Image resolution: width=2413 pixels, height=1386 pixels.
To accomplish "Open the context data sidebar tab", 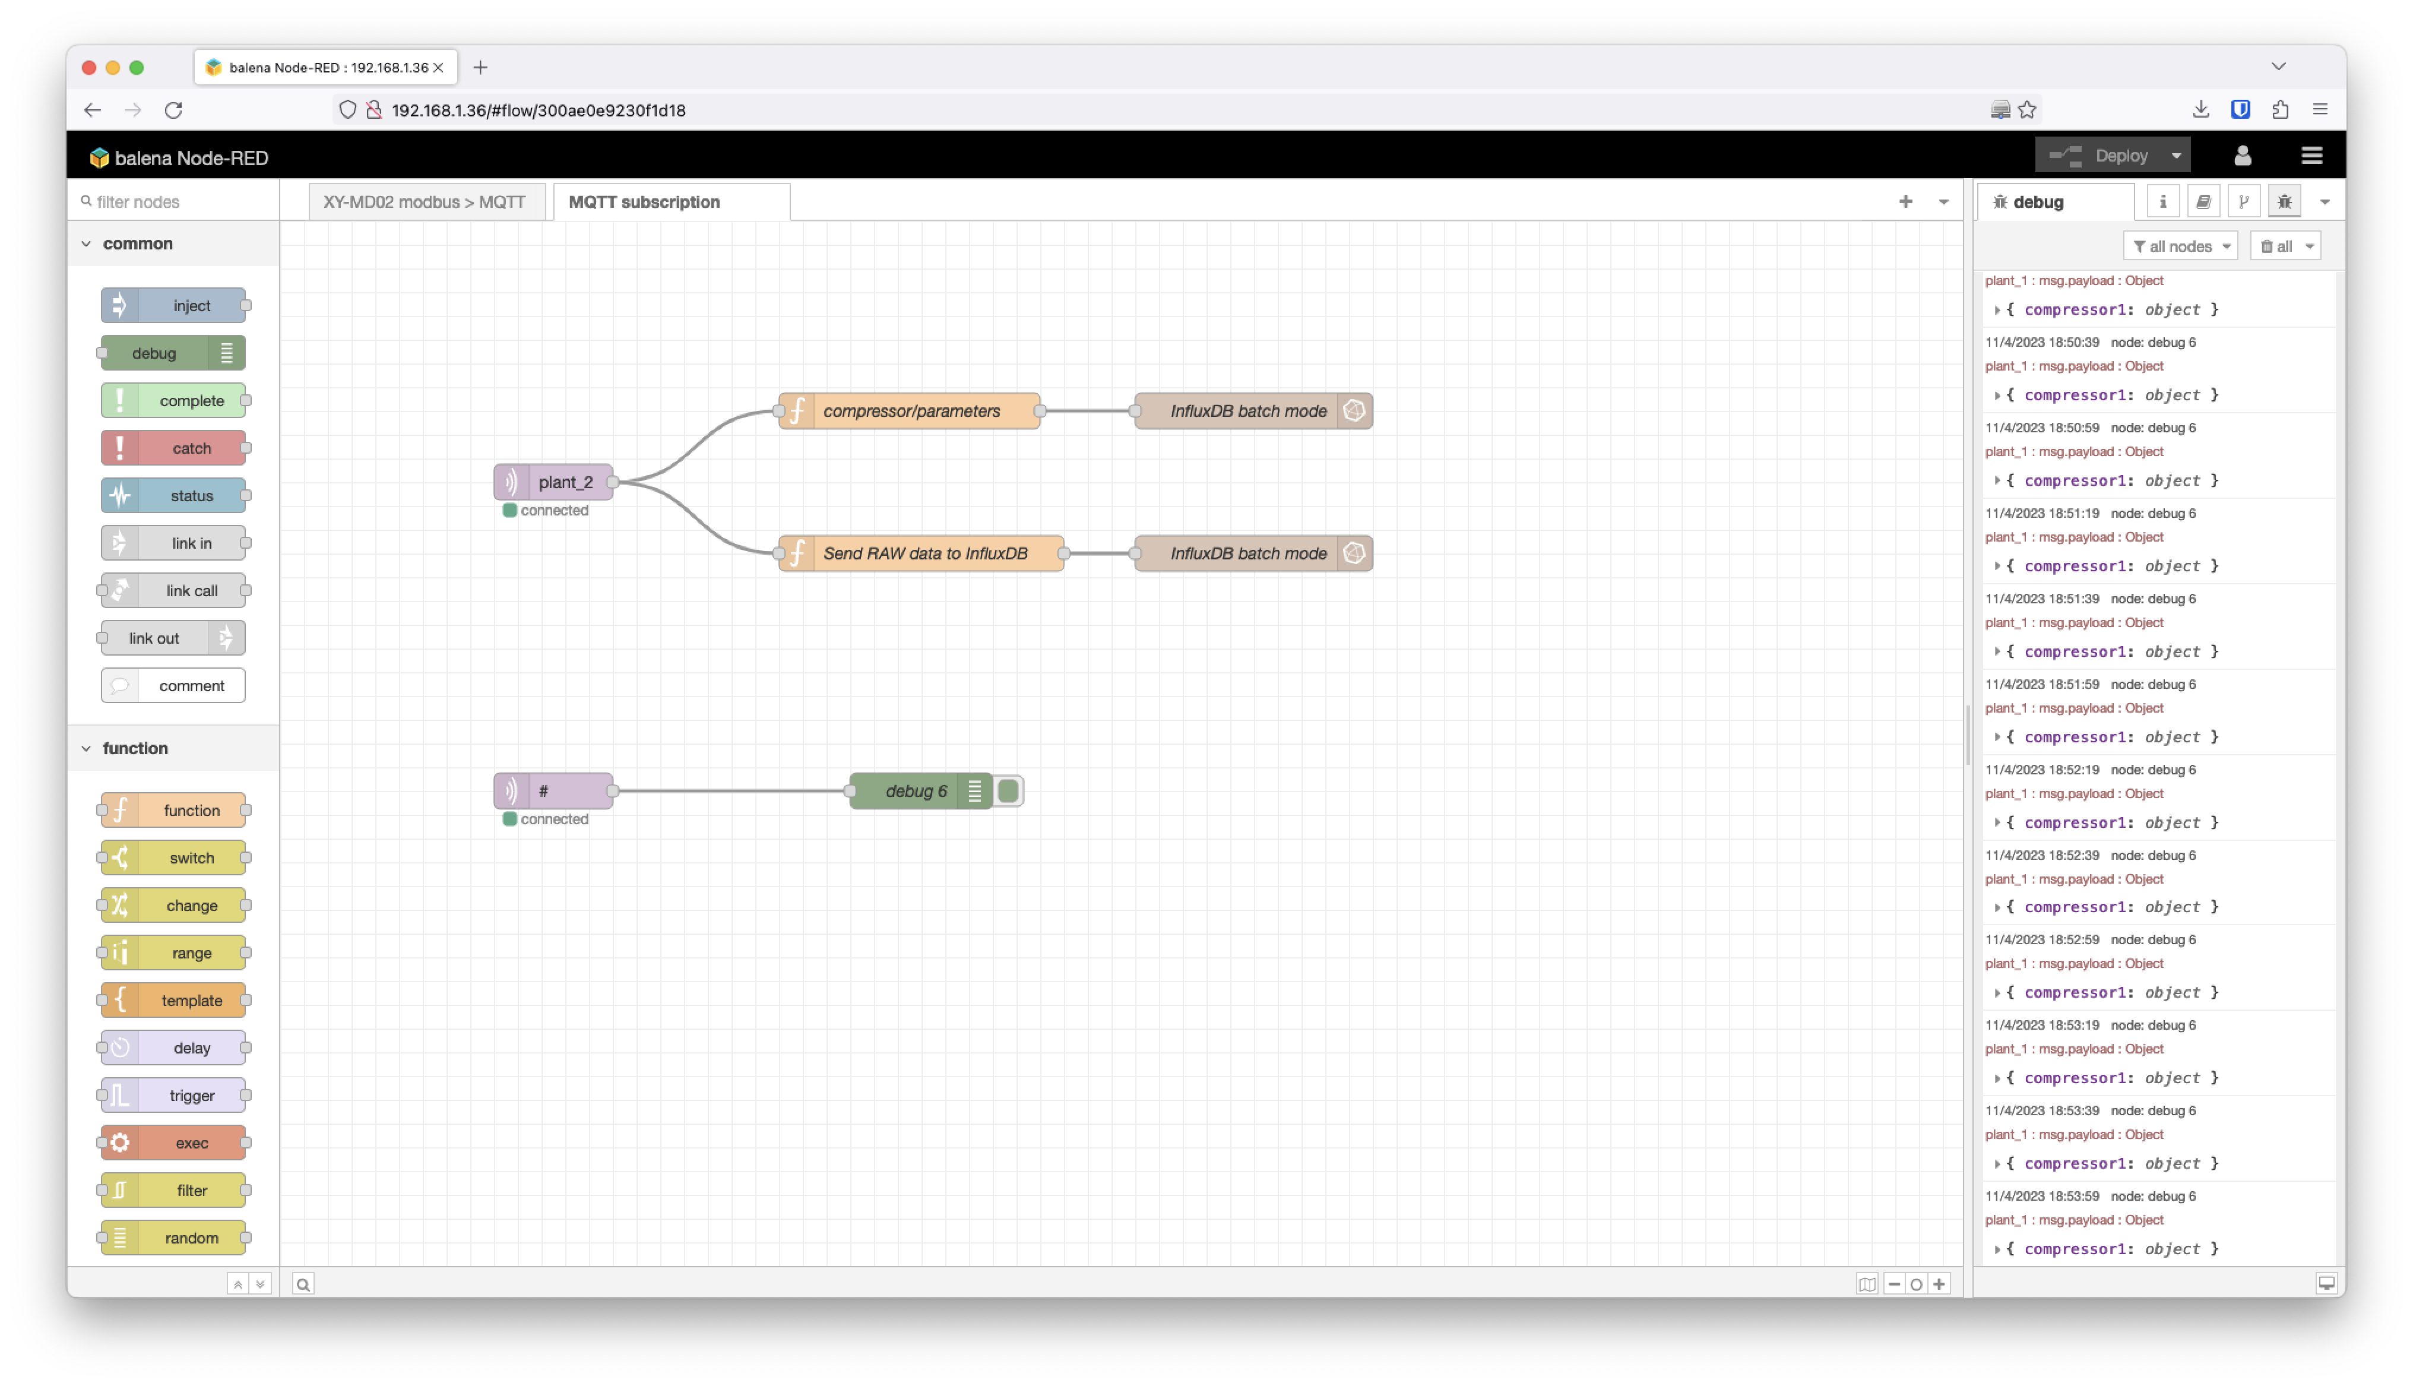I will coord(2244,200).
